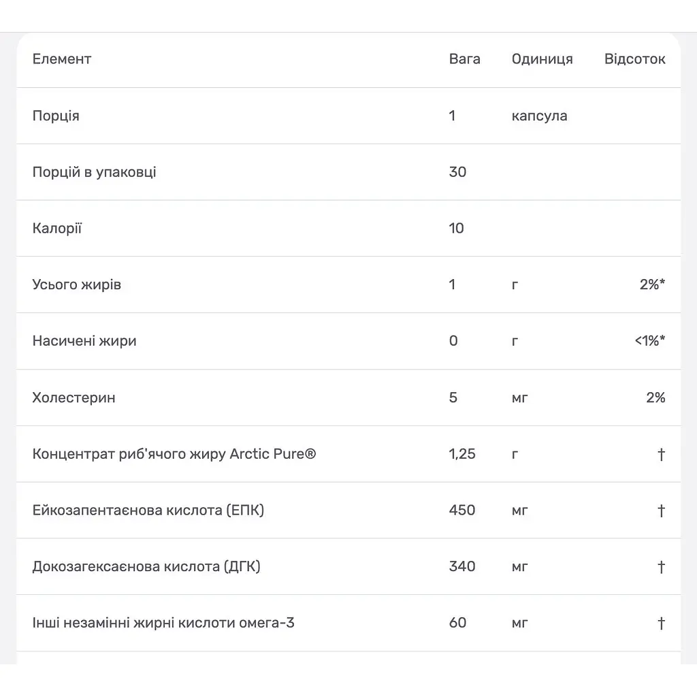
Task: Select the Насичені жири row label
Action: [x=84, y=341]
